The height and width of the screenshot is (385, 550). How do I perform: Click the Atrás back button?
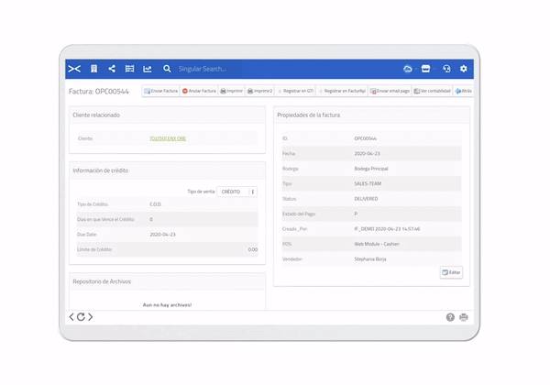463,91
